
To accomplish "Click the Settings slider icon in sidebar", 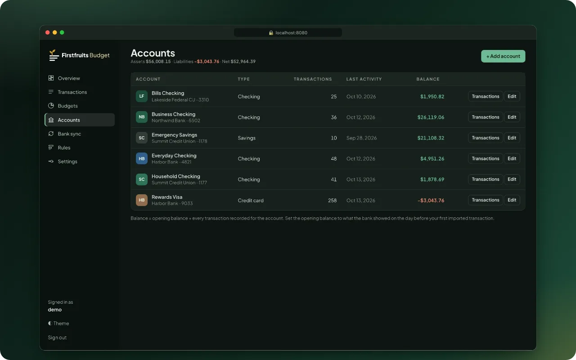I will pos(51,162).
